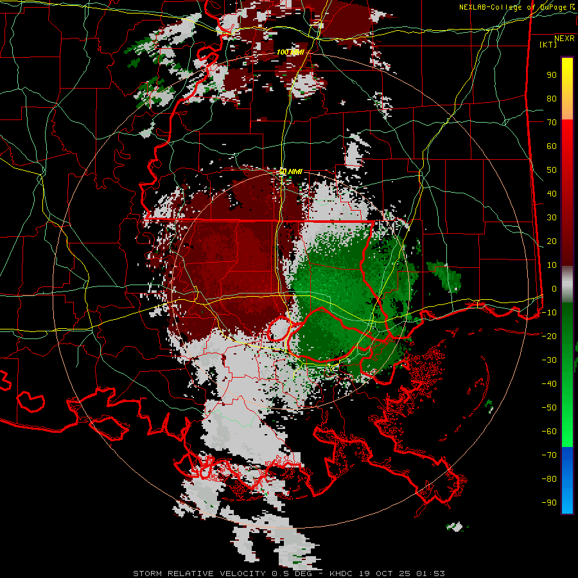Click the positive 70 scale label
Image resolution: width=578 pixels, height=578 pixels.
coord(552,123)
